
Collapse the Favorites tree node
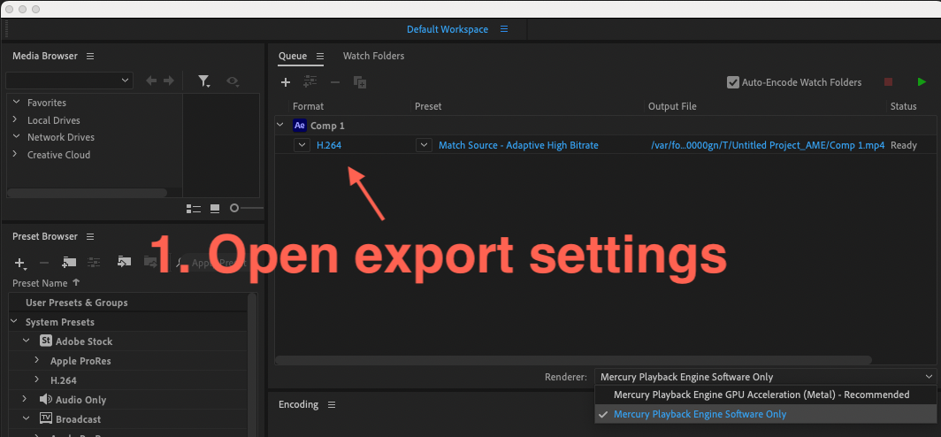(16, 102)
